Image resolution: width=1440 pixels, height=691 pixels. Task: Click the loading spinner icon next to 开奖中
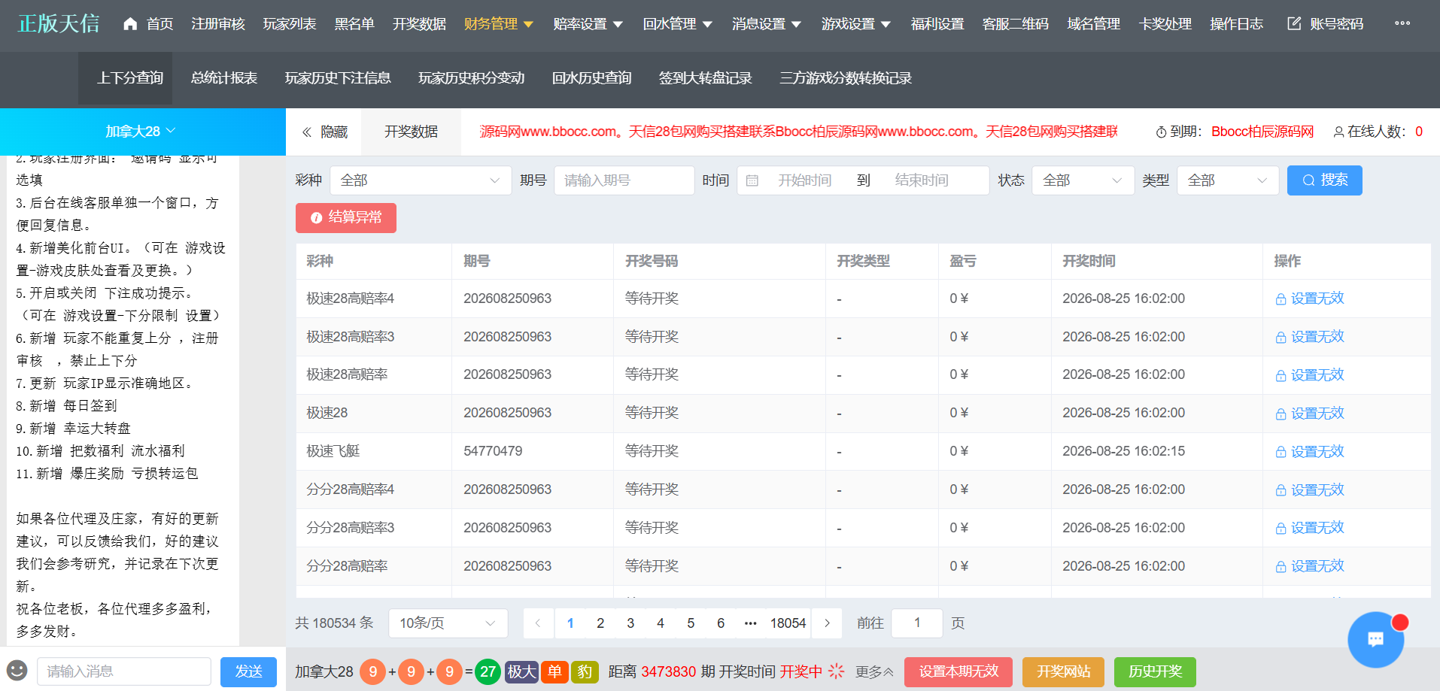coord(837,671)
